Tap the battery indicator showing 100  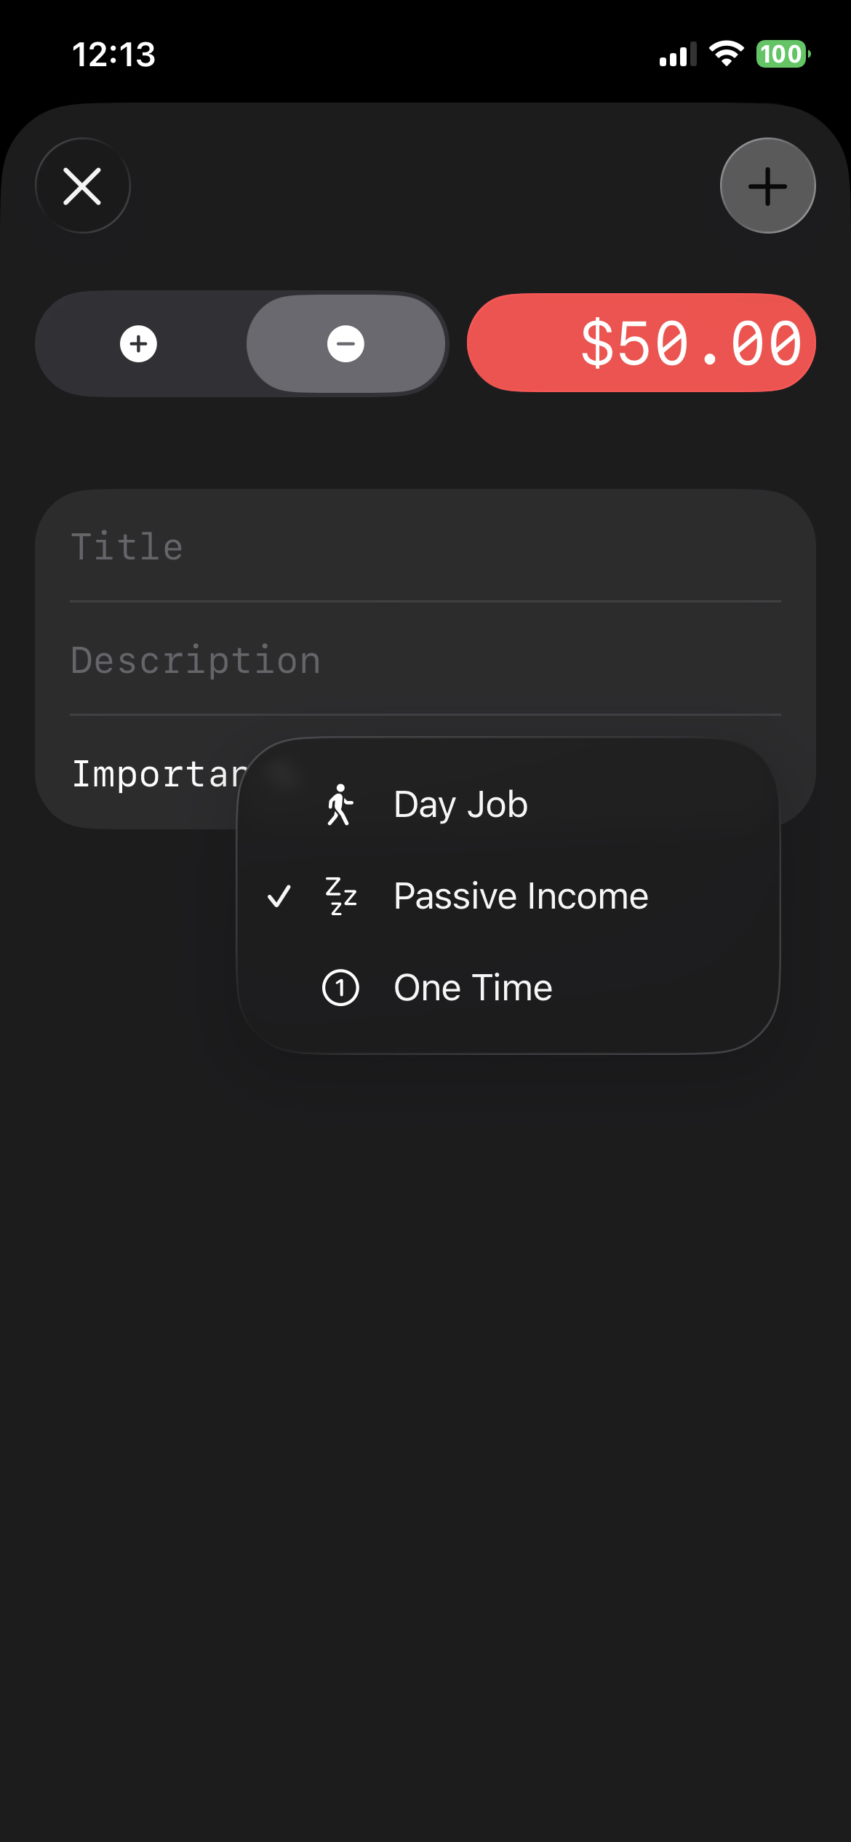[783, 54]
